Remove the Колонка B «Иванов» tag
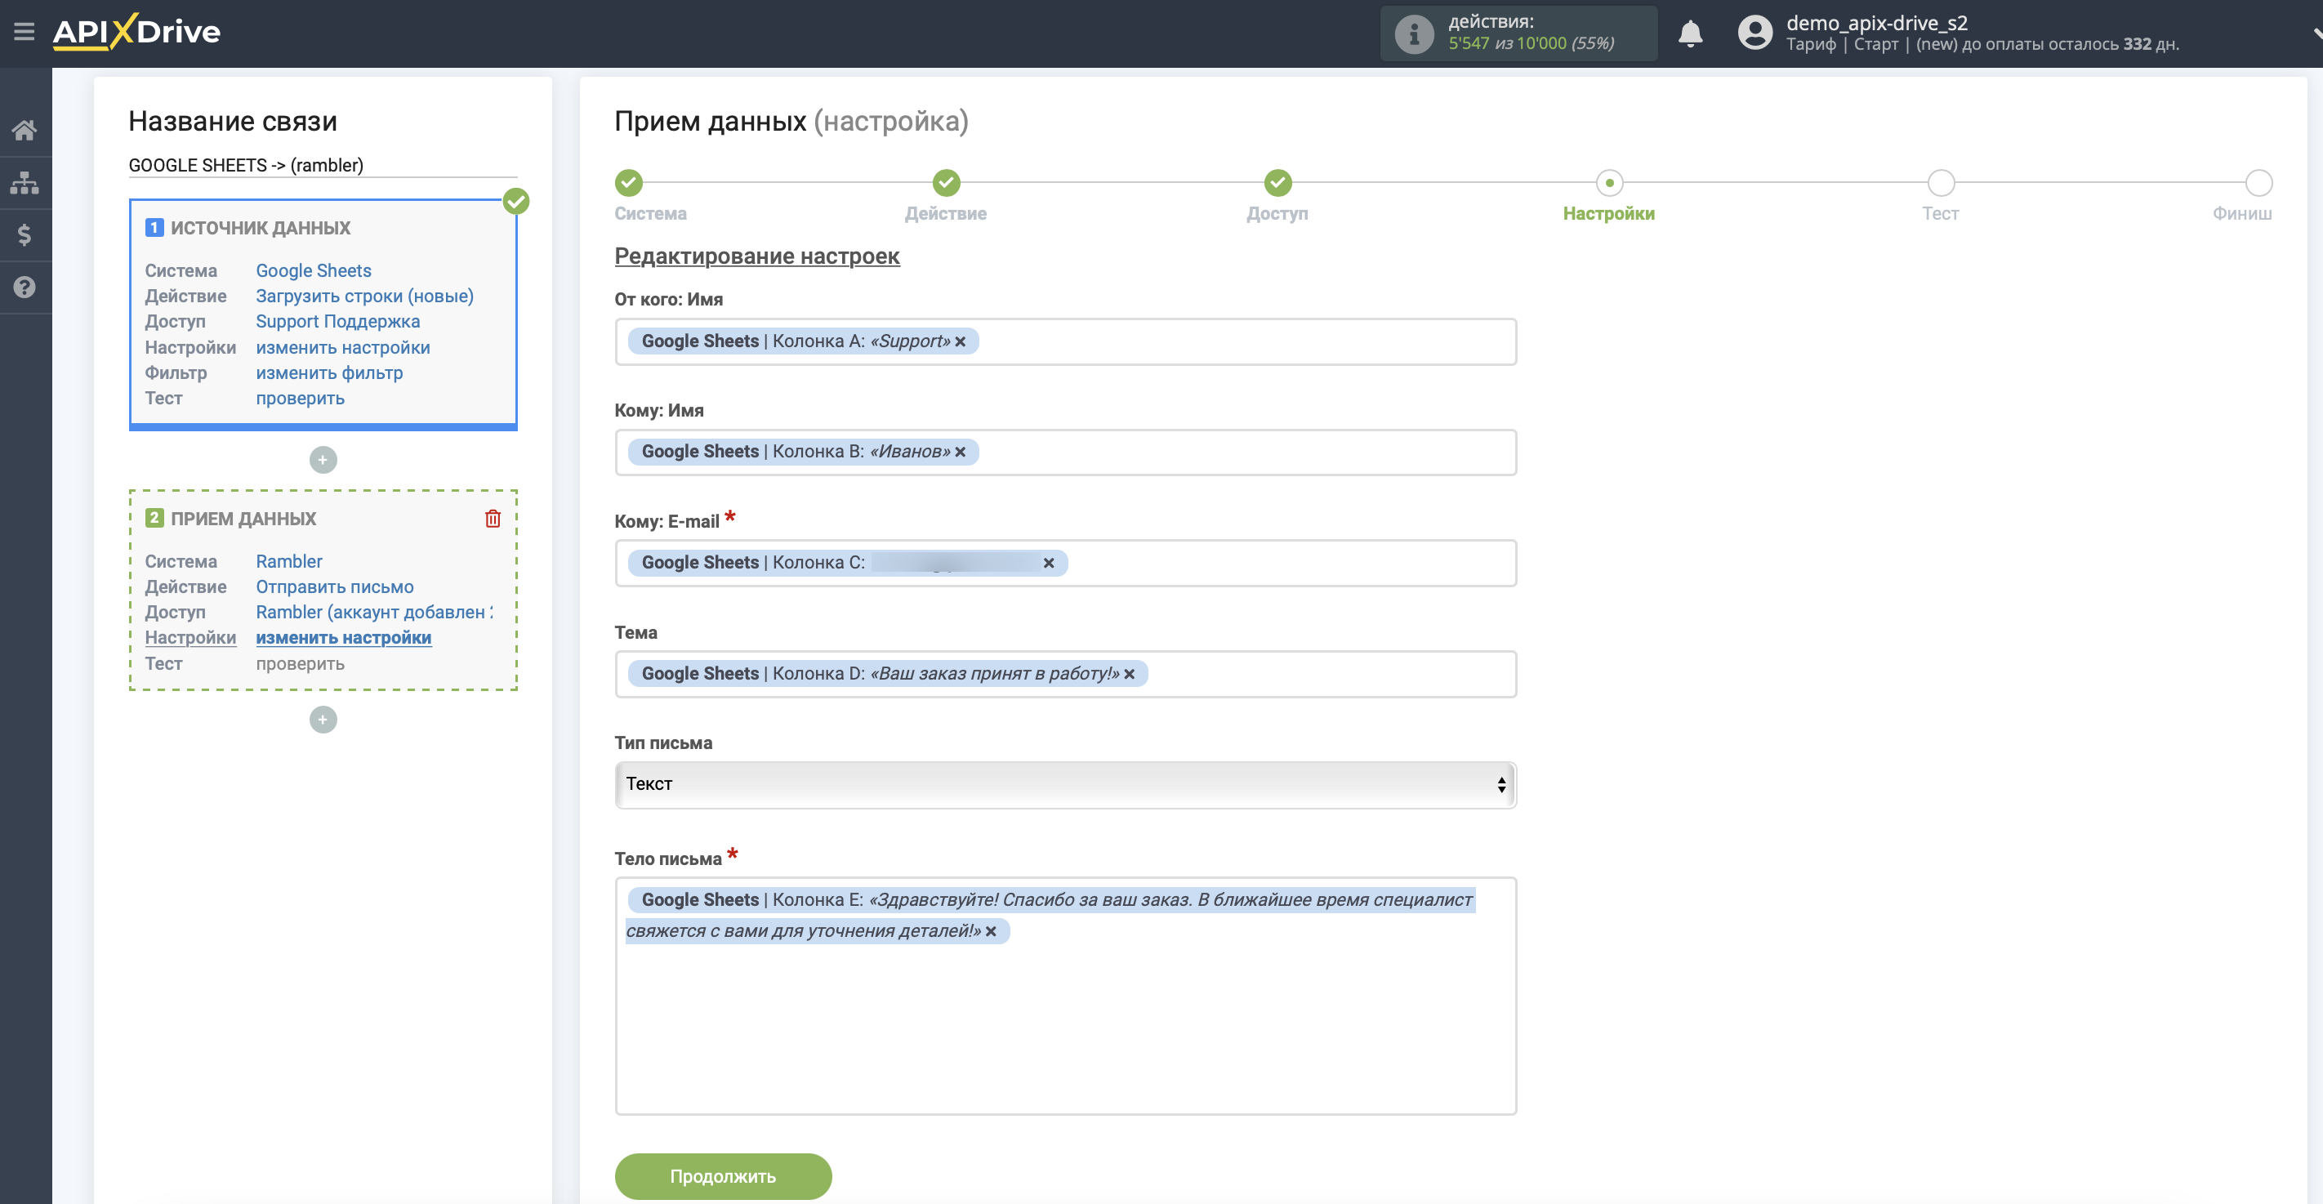2323x1204 pixels. 961,452
